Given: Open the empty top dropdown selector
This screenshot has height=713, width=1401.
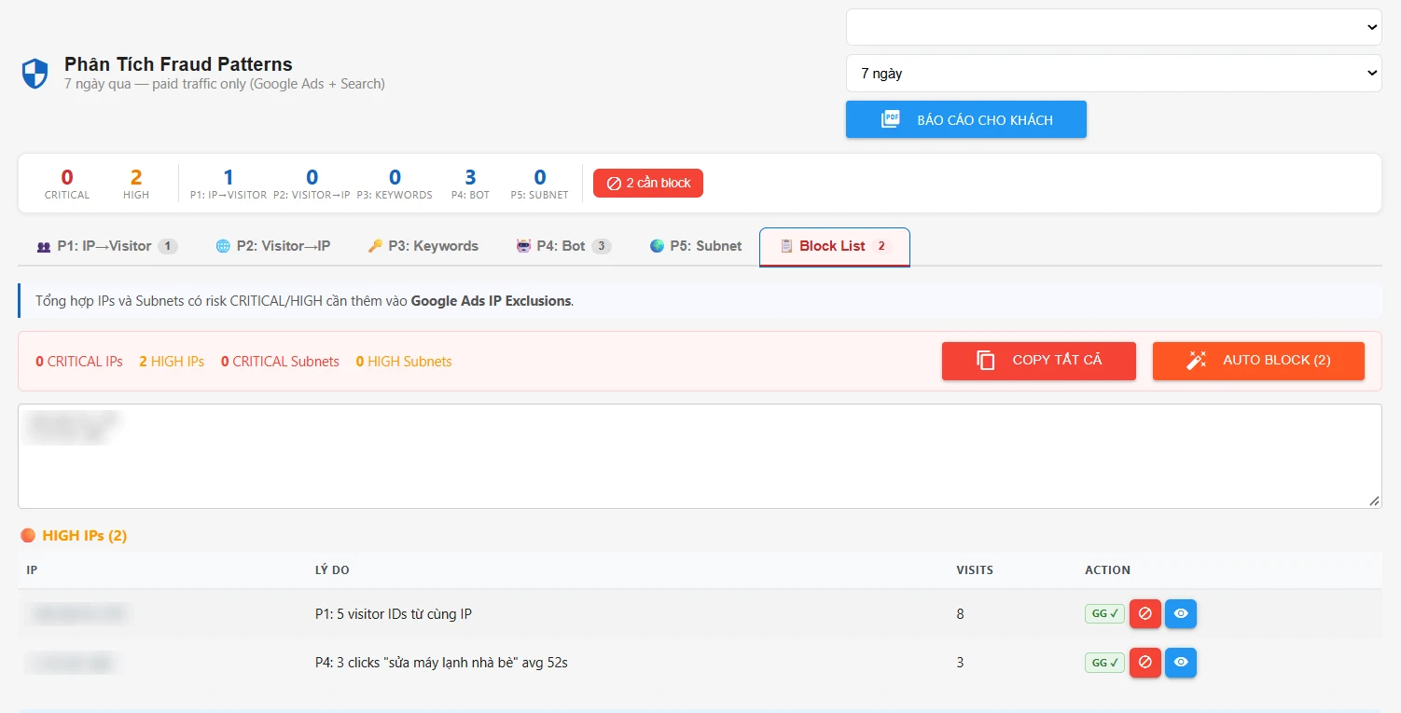Looking at the screenshot, I should [x=1114, y=27].
